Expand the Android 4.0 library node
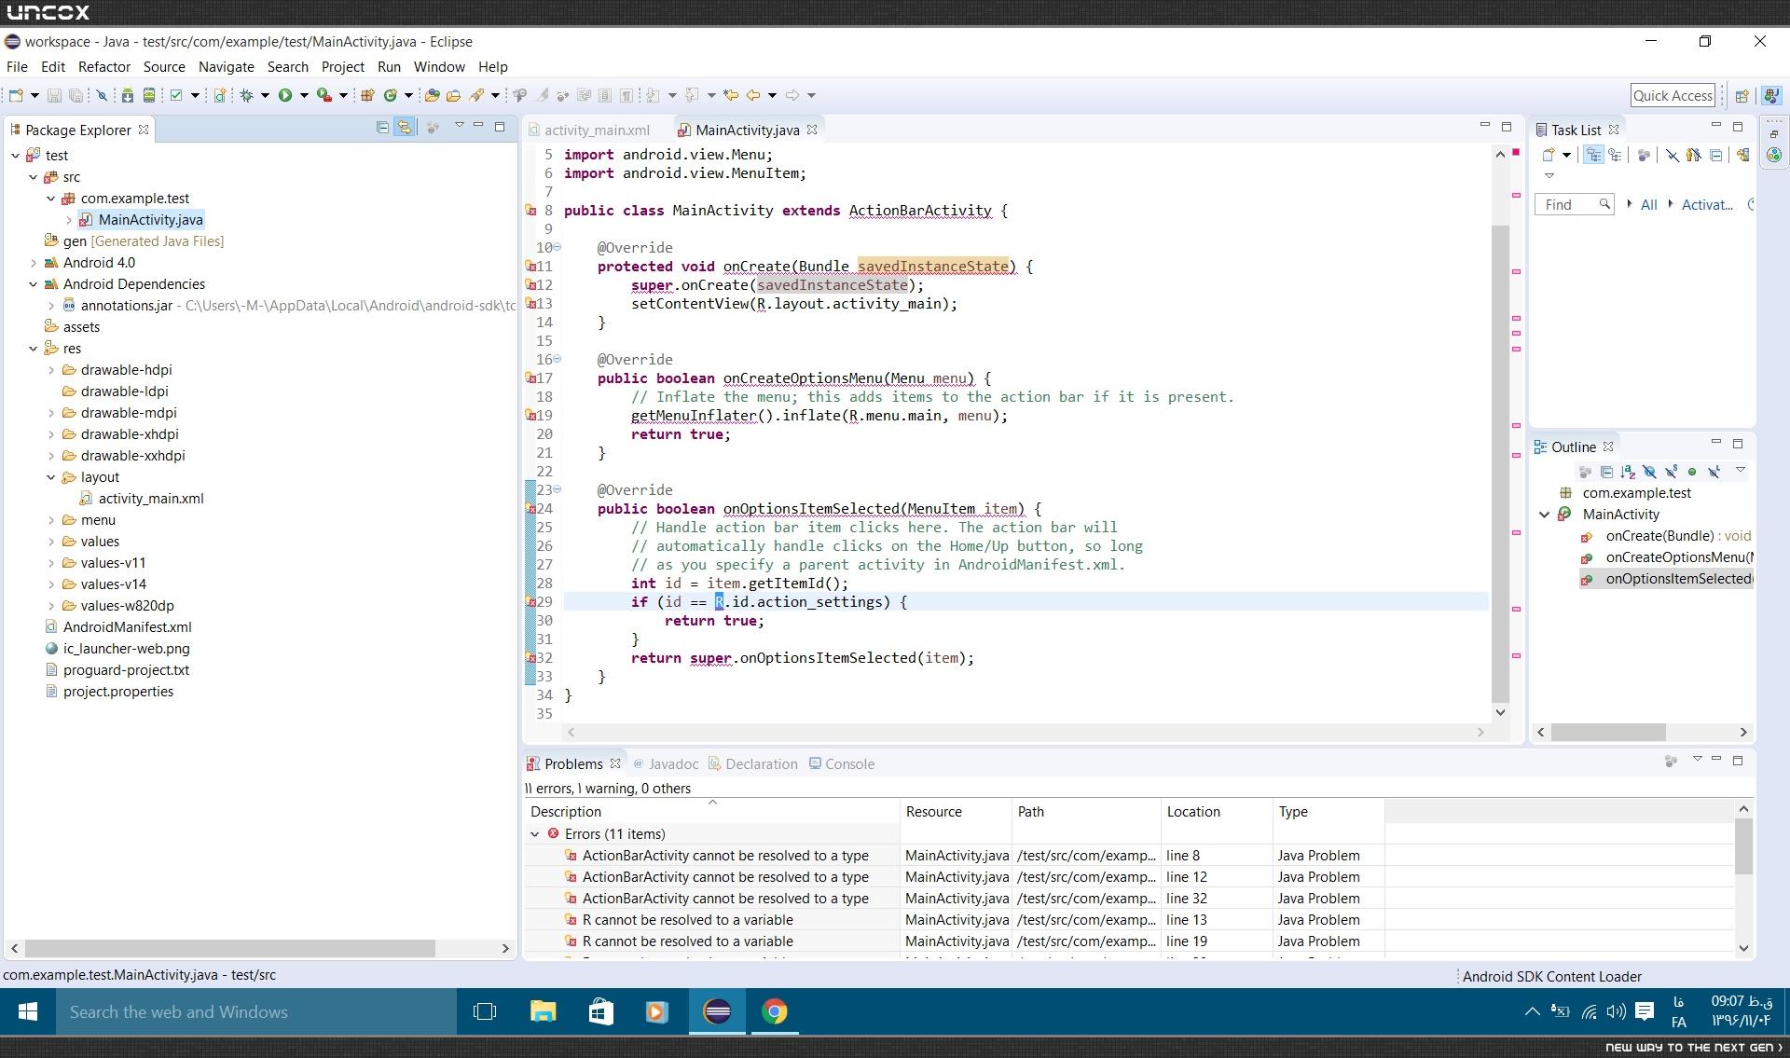1790x1058 pixels. 33,263
